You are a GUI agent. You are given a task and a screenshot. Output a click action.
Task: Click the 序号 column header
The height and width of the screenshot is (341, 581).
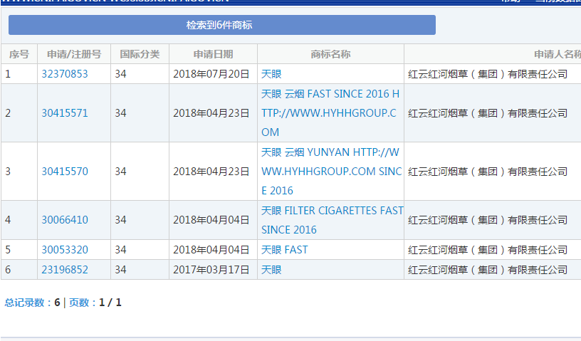click(x=19, y=54)
